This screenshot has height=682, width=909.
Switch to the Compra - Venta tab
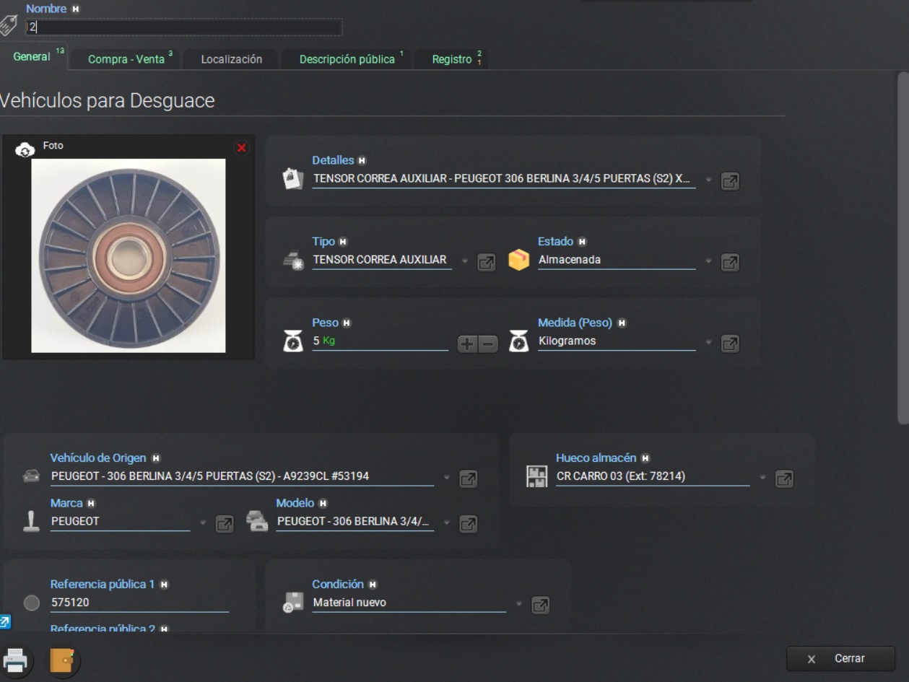click(x=126, y=59)
